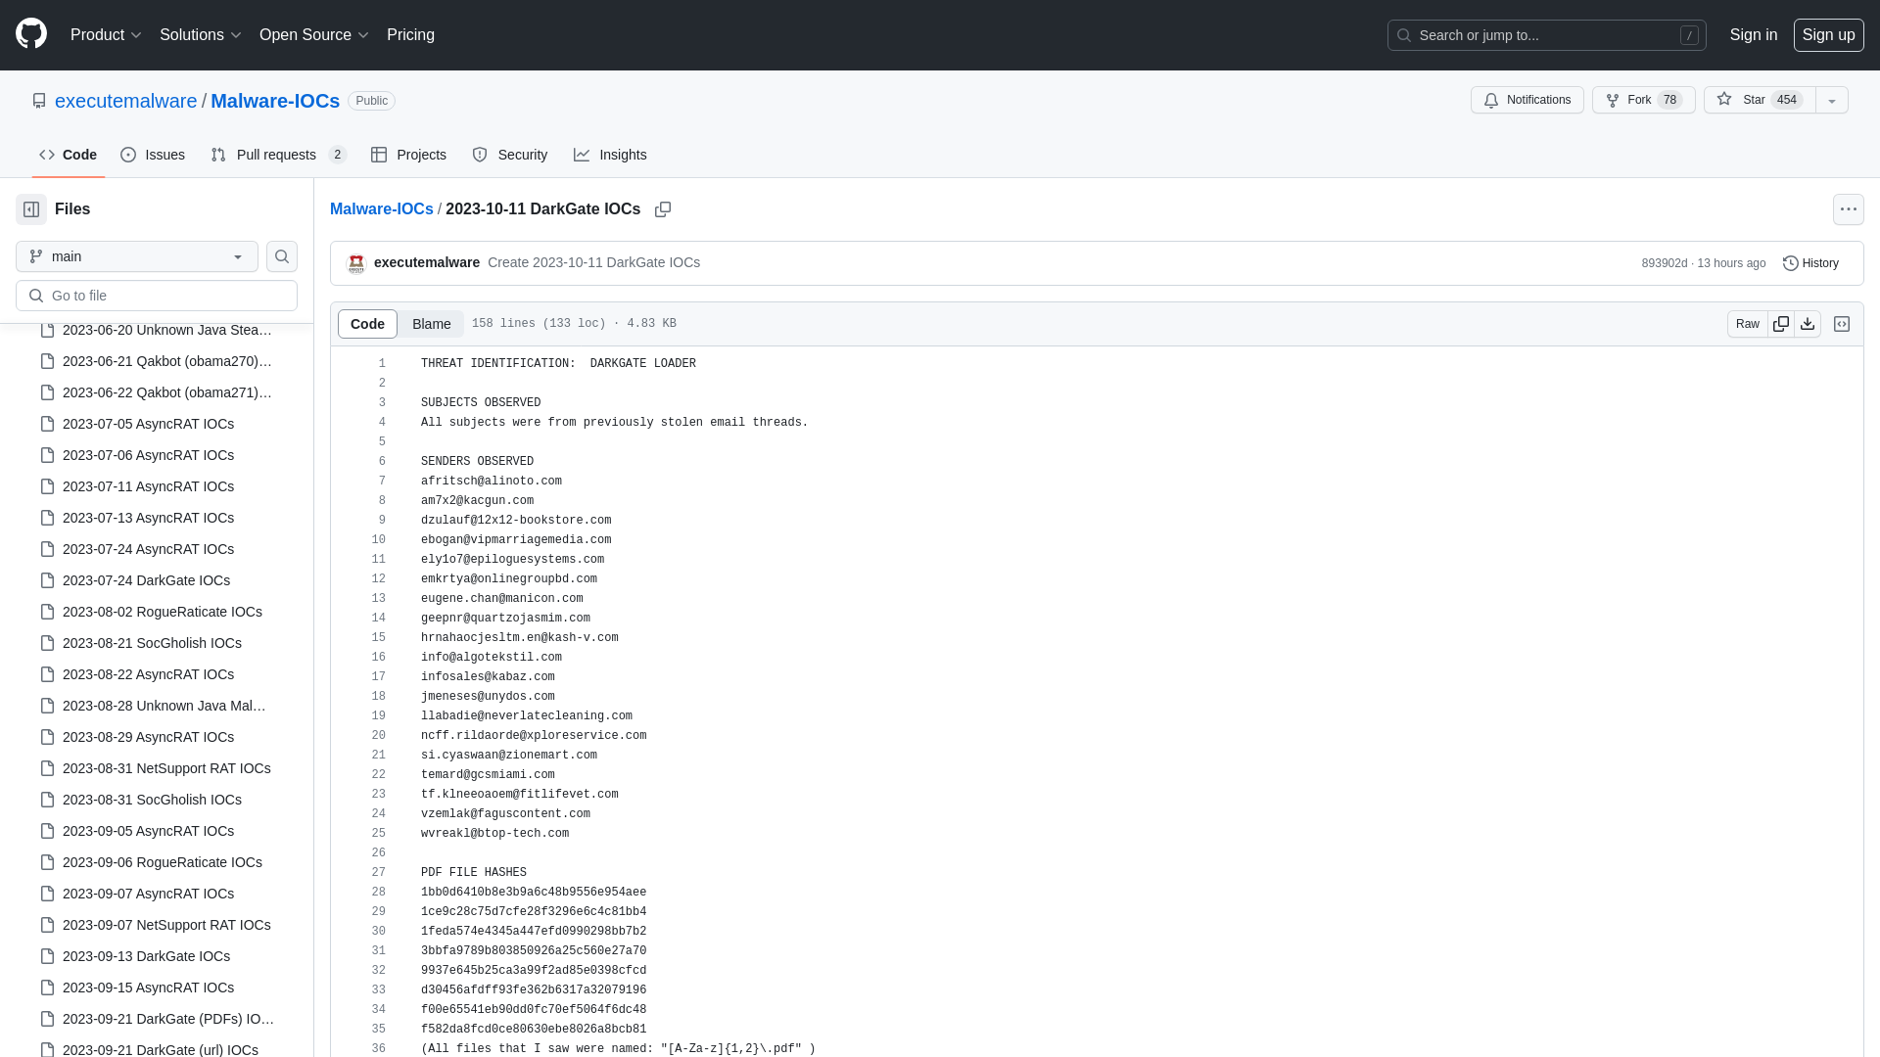Open Security tab
This screenshot has width=1880, height=1057.
pyautogui.click(x=509, y=155)
